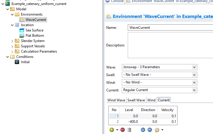Viewport: 213px width, 134px height.
Task: Open the Wave type dropdown
Action: 159,67
